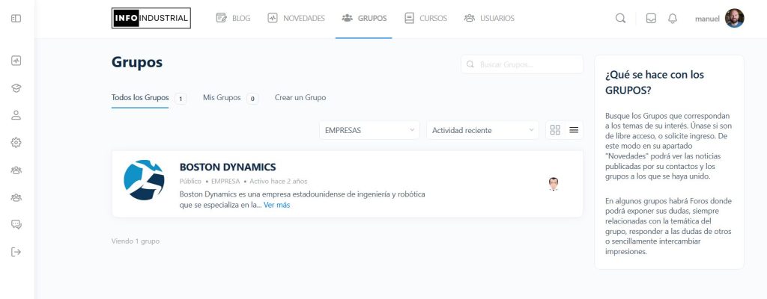Switch to list view layout

[x=574, y=130]
